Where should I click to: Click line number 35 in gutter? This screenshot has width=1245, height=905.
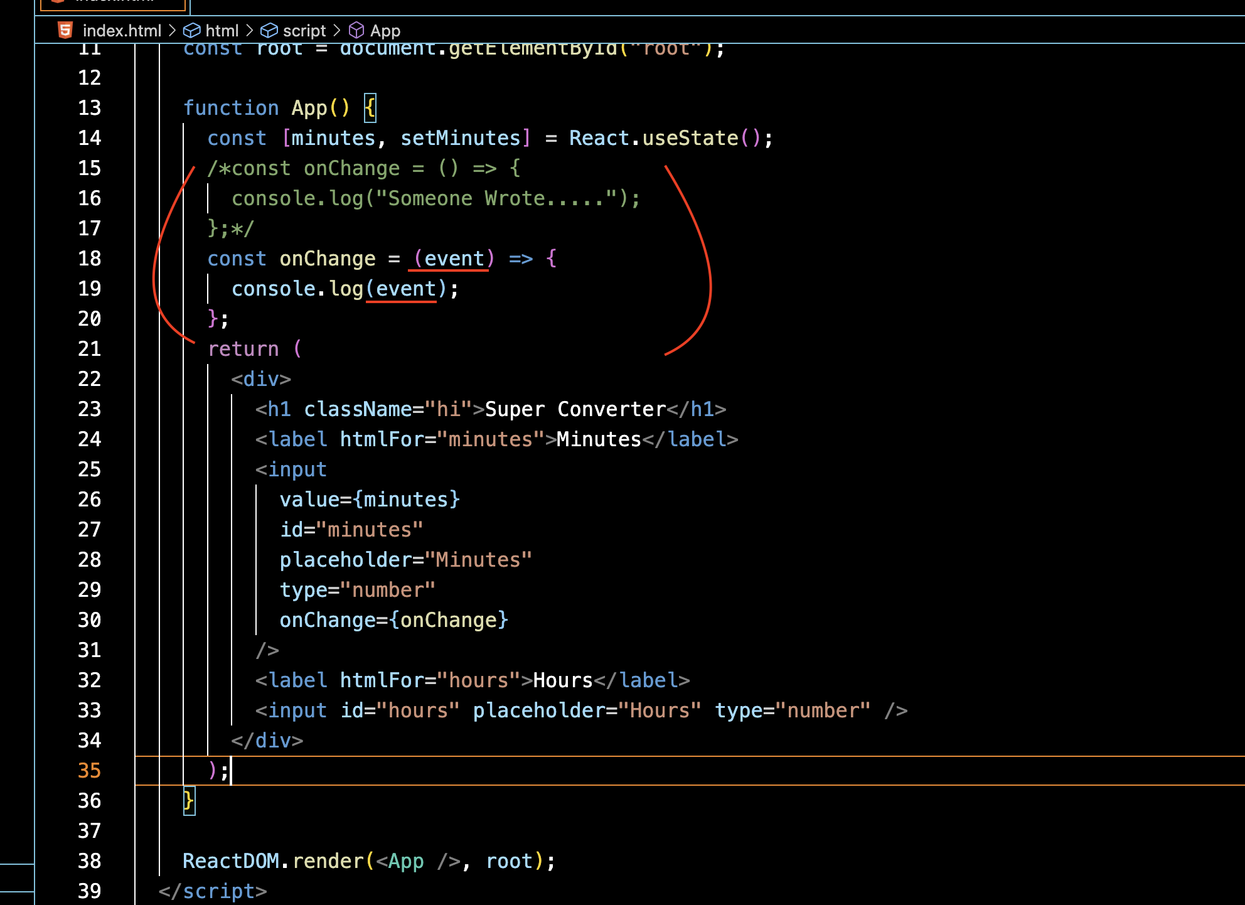pyautogui.click(x=89, y=770)
